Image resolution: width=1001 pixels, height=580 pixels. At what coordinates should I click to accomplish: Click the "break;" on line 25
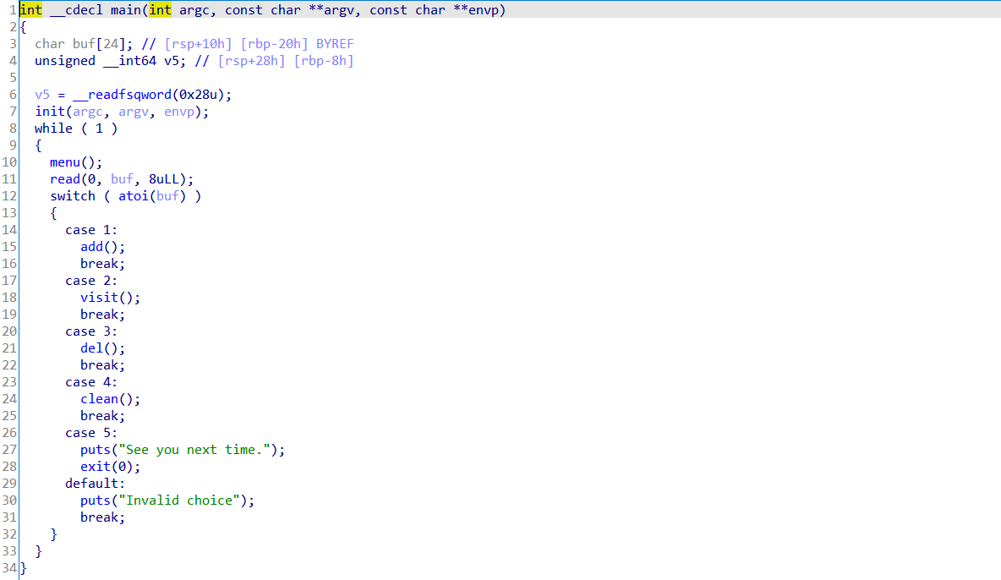tap(103, 416)
